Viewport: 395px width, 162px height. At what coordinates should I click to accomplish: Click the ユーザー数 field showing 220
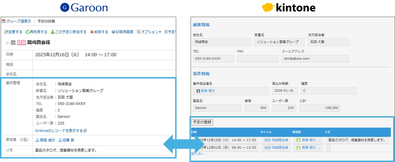click(x=284, y=108)
